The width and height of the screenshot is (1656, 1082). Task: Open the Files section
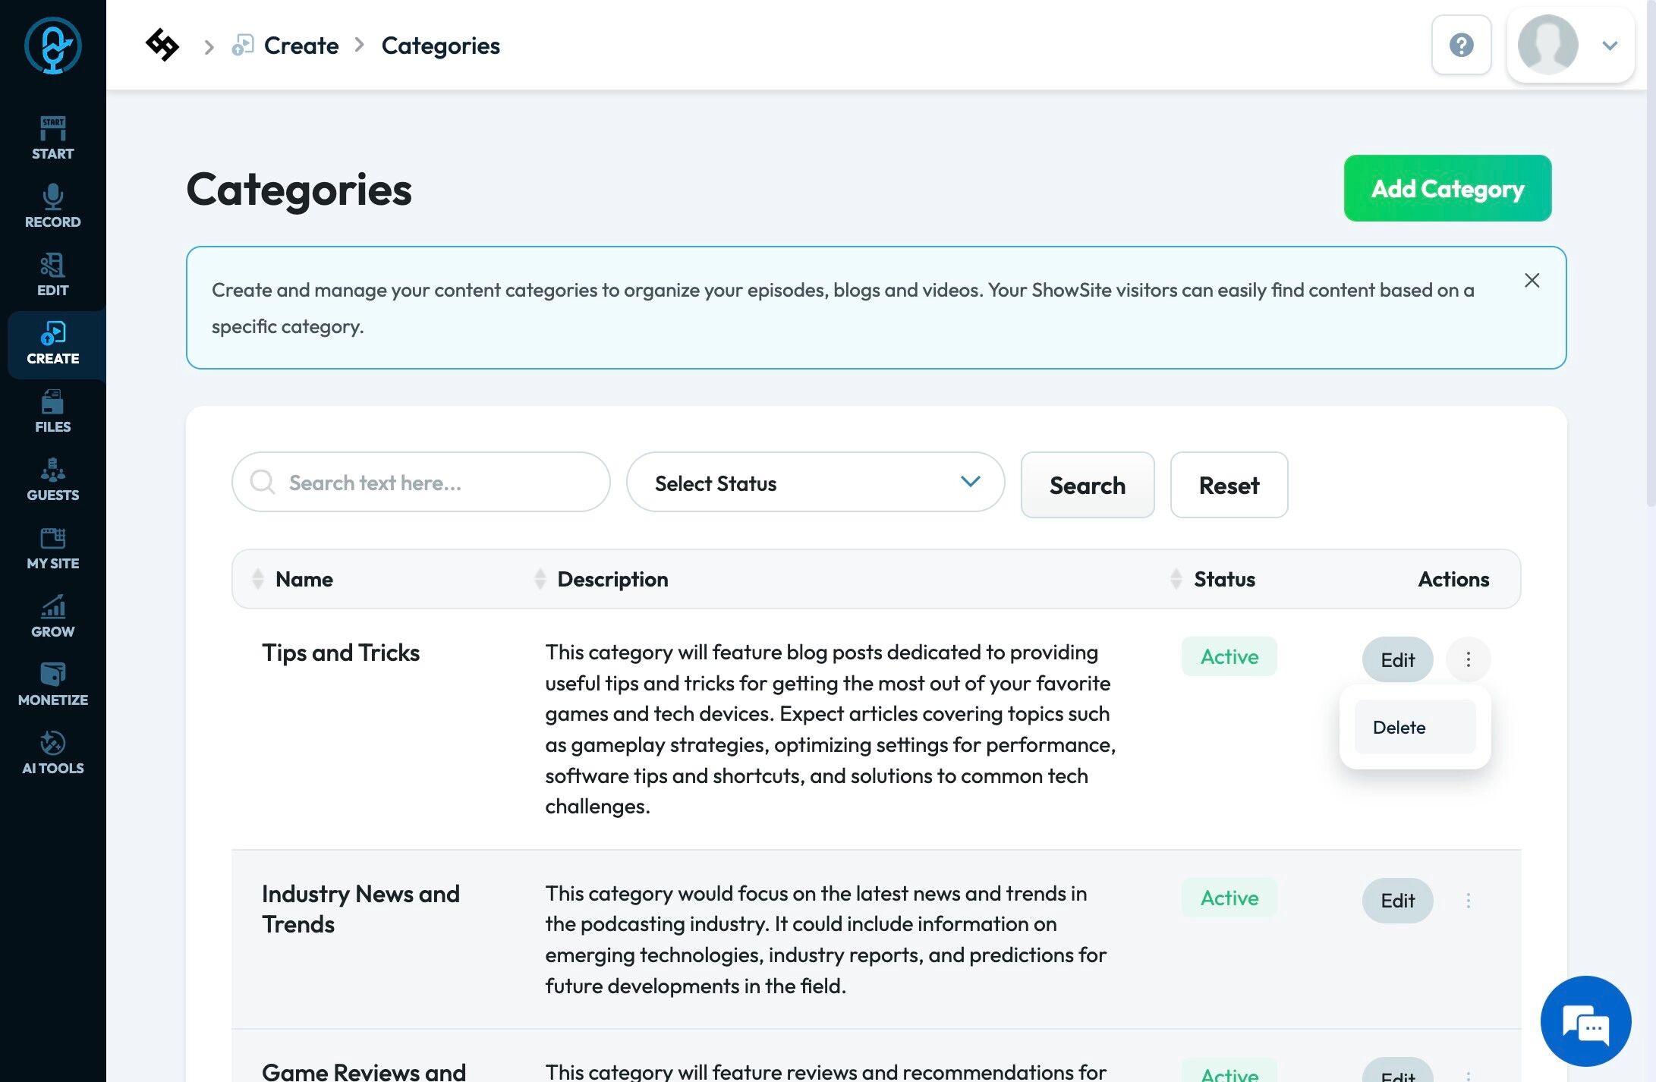coord(52,411)
